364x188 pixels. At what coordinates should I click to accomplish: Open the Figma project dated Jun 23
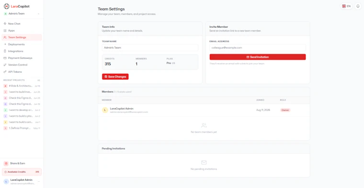pyautogui.click(x=22, y=98)
